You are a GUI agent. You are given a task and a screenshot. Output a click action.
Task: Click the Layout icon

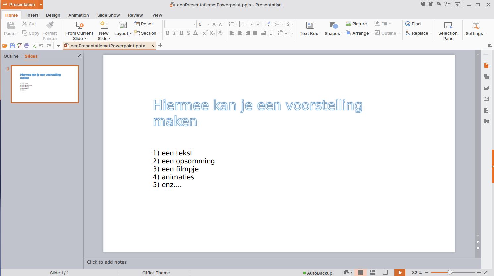[x=123, y=25]
